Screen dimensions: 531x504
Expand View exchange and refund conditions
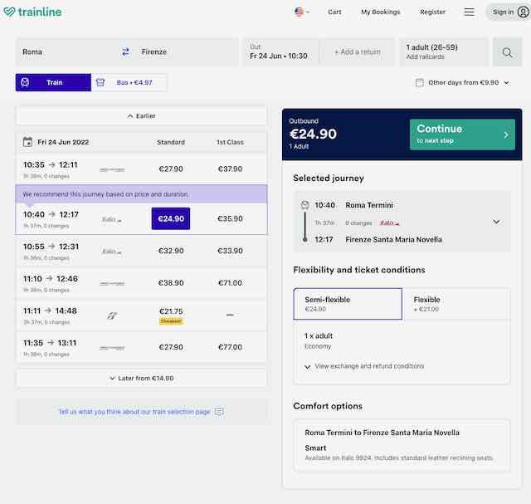point(364,366)
